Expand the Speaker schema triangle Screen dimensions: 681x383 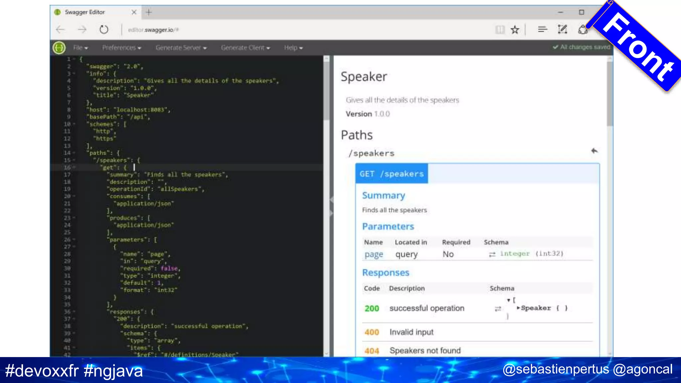518,308
